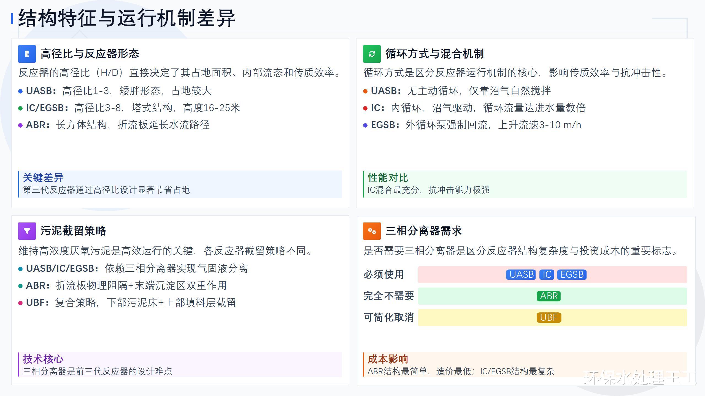Click the purple bullet before ABR：长方体结构
The height and width of the screenshot is (396, 705).
(x=20, y=125)
